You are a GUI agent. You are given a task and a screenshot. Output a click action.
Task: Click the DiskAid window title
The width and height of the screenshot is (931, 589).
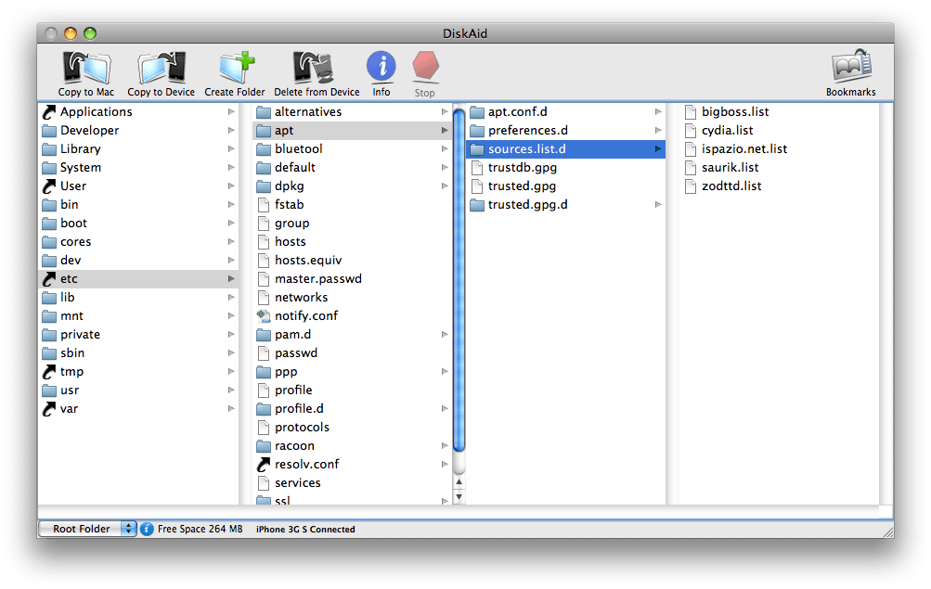pos(465,33)
